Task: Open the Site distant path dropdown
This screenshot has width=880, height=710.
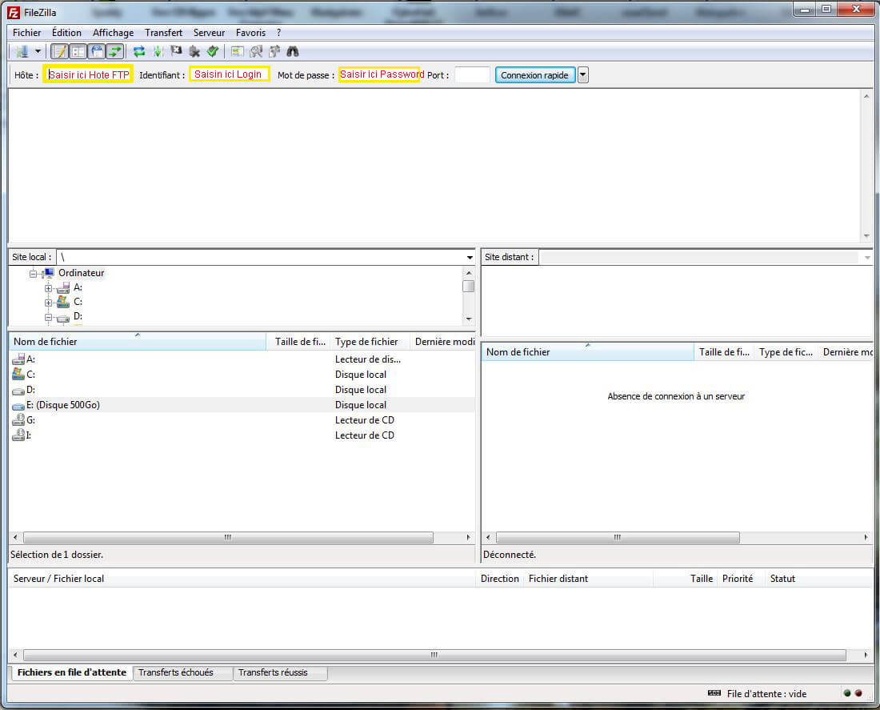Action: pos(866,257)
